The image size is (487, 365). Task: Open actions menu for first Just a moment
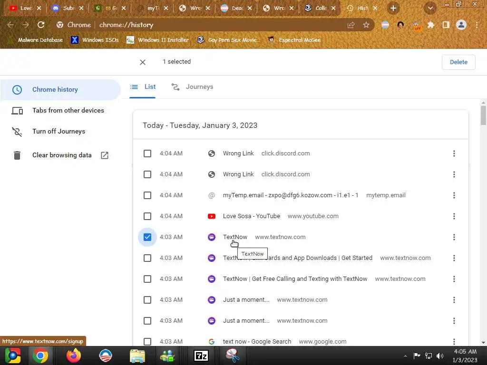pyautogui.click(x=454, y=300)
